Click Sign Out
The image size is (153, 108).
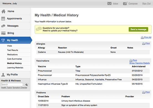[146, 4]
